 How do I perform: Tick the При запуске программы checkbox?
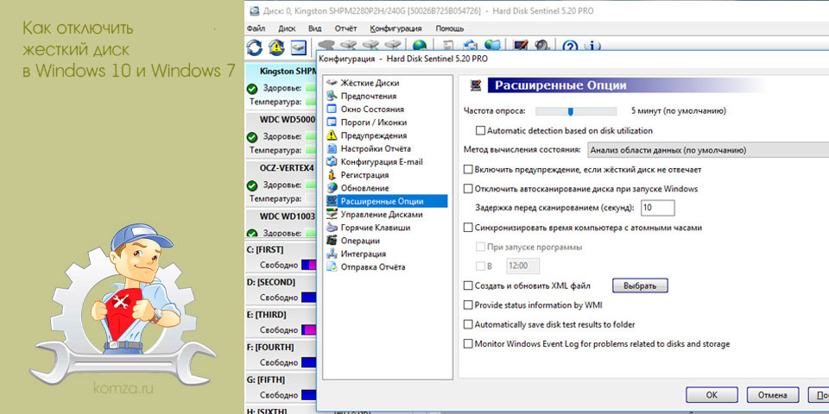point(480,247)
